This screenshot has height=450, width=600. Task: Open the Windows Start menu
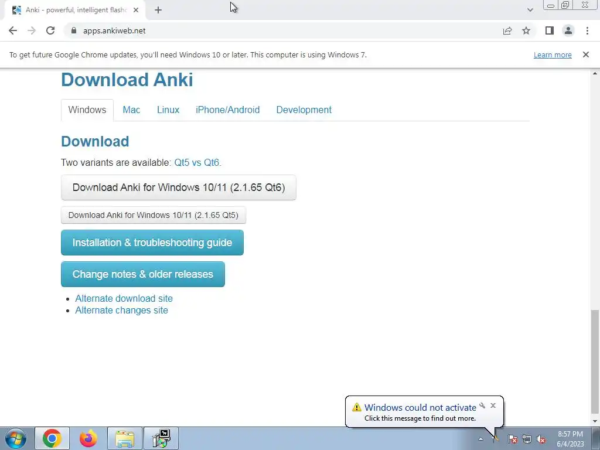(16, 438)
